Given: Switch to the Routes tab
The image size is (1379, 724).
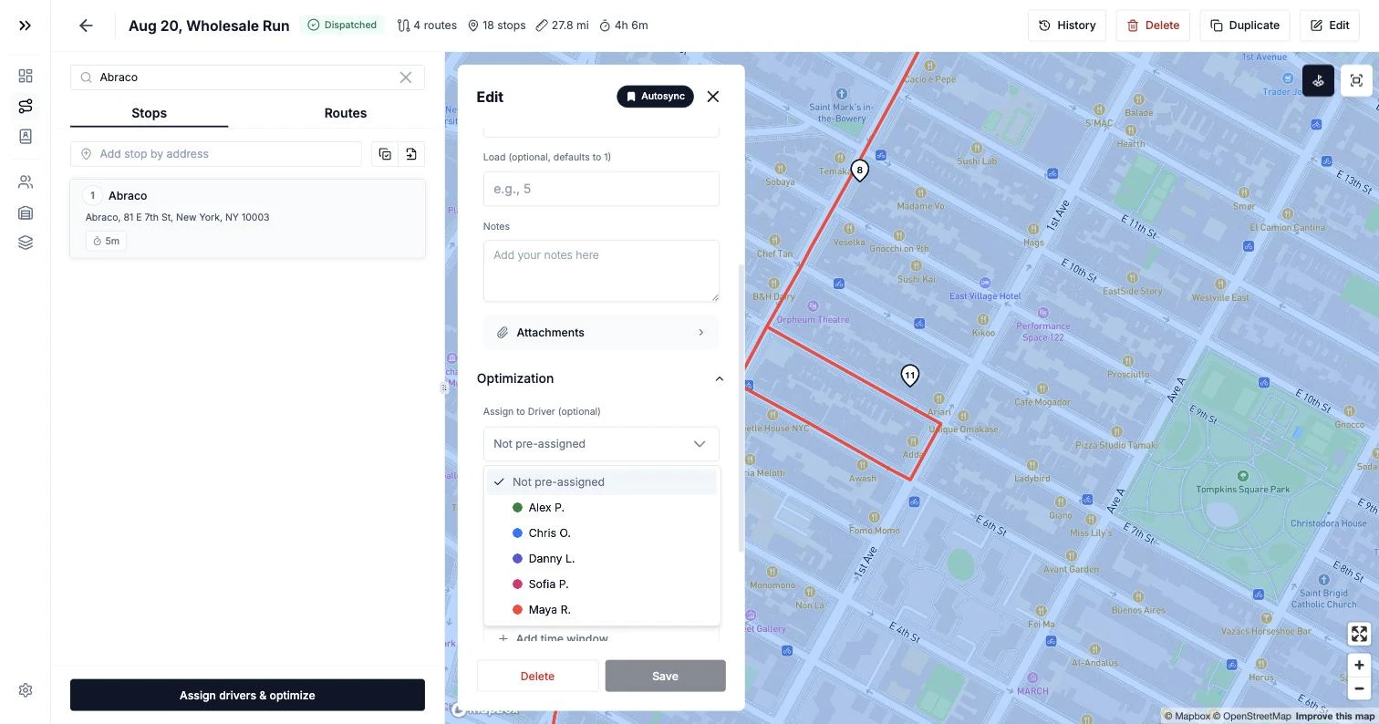Looking at the screenshot, I should (x=345, y=113).
